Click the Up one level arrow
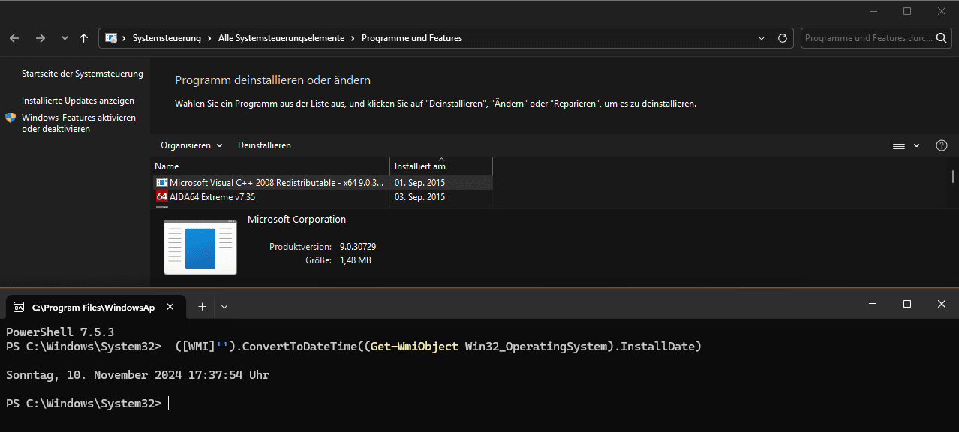Viewport: 959px width, 432px height. coord(83,38)
